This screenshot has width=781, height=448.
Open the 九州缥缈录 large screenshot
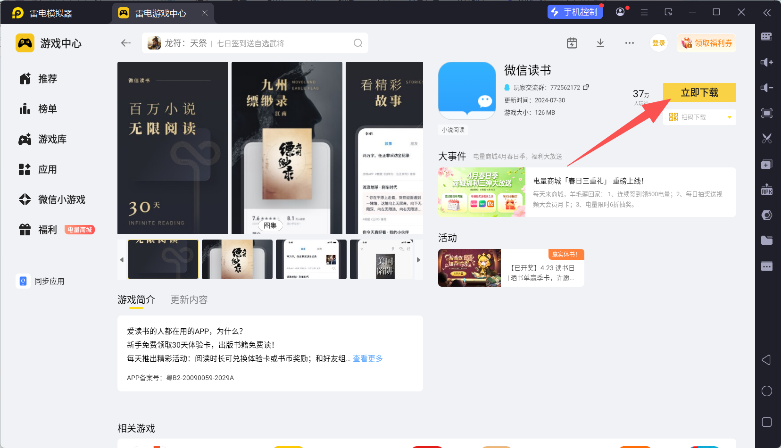coord(287,148)
